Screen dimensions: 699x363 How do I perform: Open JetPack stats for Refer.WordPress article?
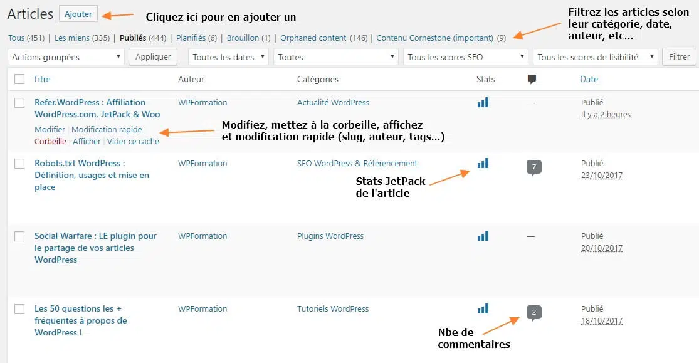tap(482, 103)
